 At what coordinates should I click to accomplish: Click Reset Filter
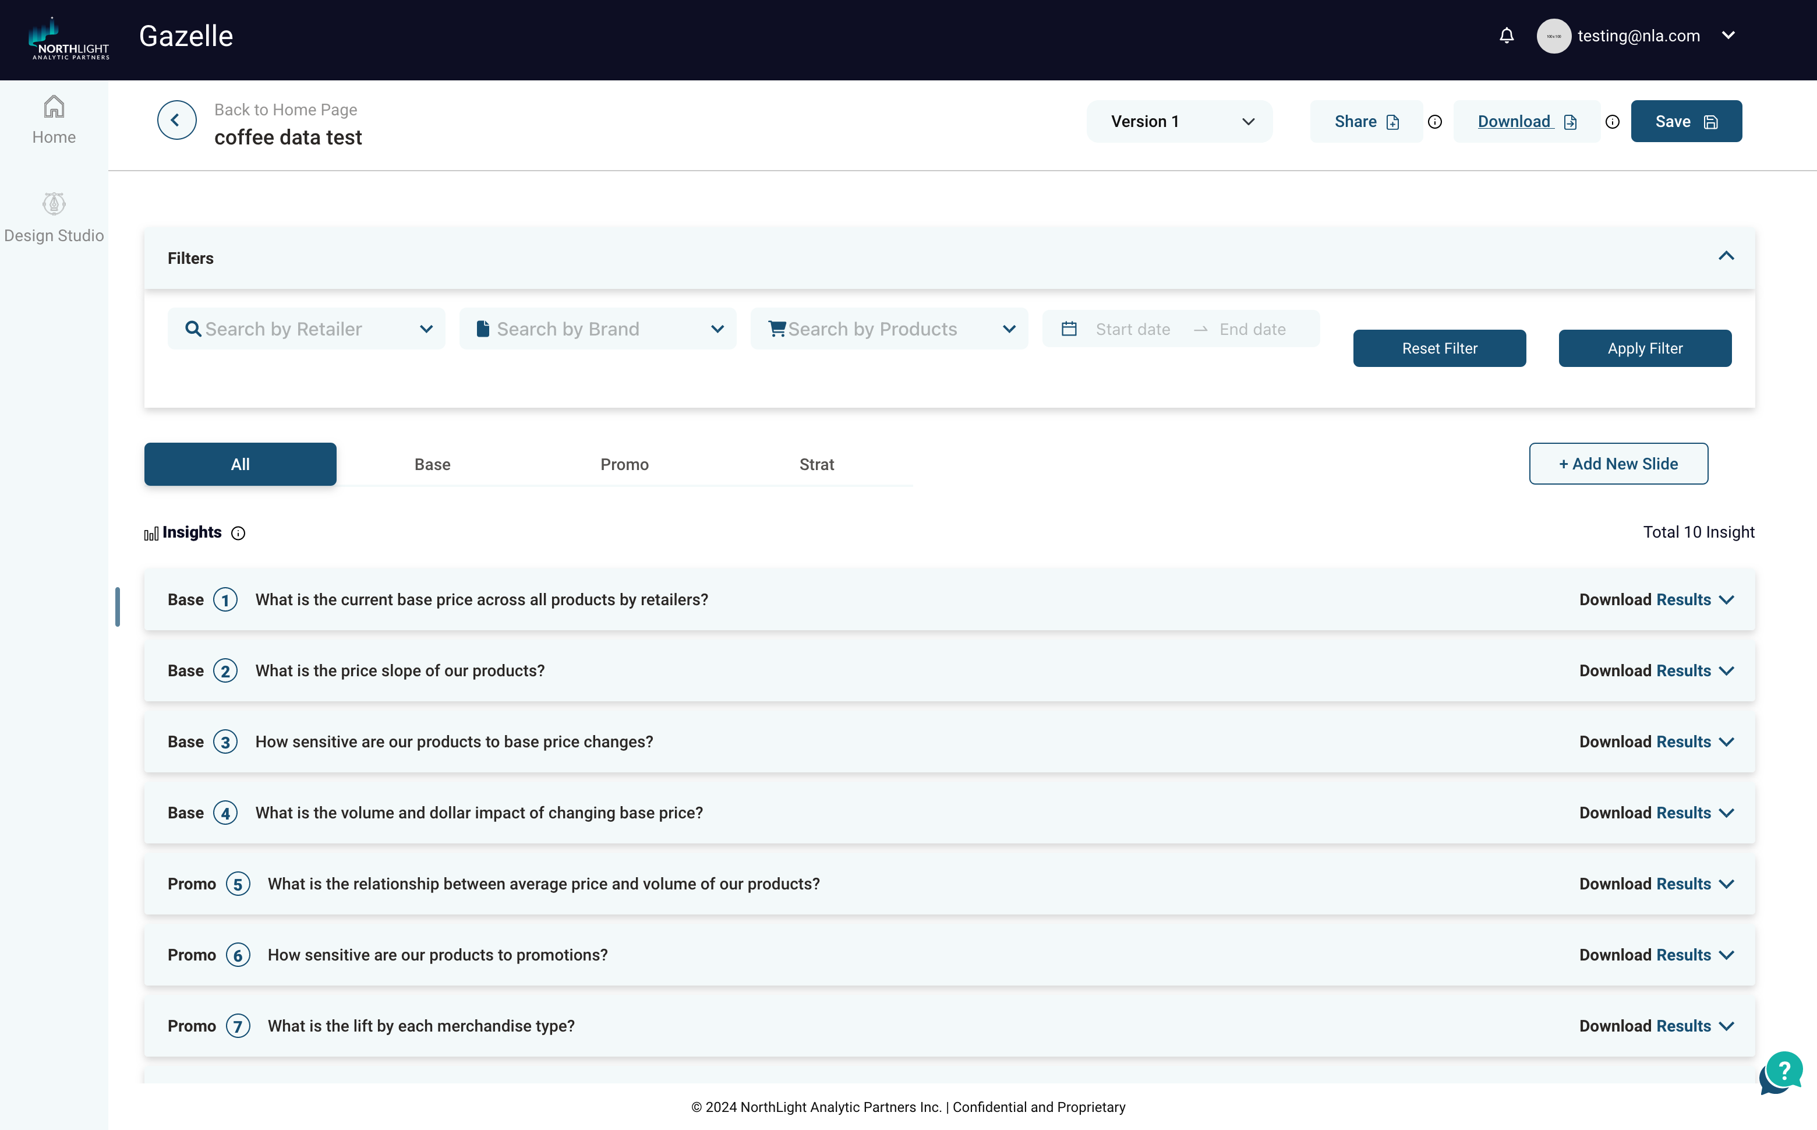pyautogui.click(x=1439, y=348)
